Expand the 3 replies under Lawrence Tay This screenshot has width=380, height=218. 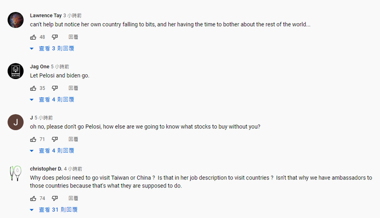point(52,48)
